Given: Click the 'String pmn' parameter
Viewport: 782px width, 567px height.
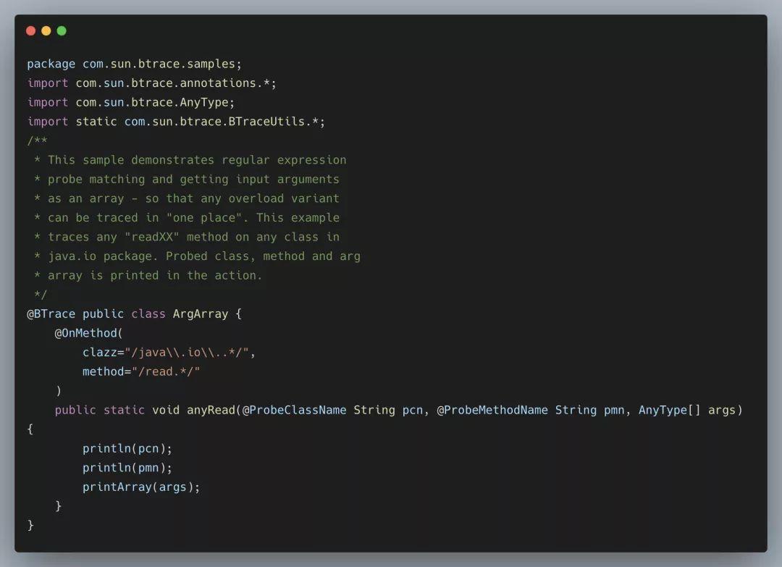Looking at the screenshot, I should 589,410.
